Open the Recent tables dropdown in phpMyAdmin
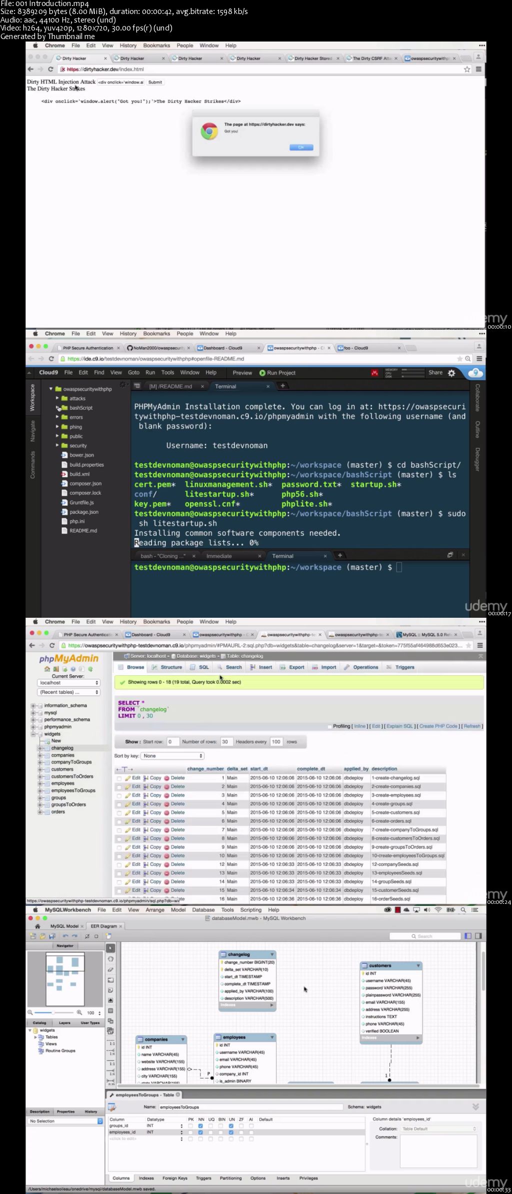512x1194 pixels. pos(68,692)
